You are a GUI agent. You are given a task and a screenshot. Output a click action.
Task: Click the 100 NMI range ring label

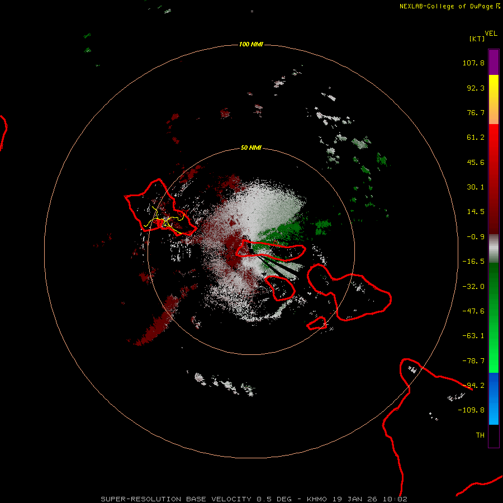coord(251,44)
